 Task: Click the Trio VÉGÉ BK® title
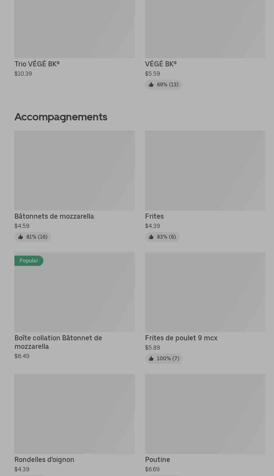37,64
